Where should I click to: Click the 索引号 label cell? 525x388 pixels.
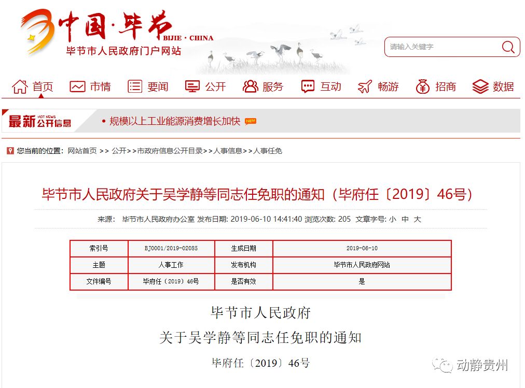click(99, 248)
